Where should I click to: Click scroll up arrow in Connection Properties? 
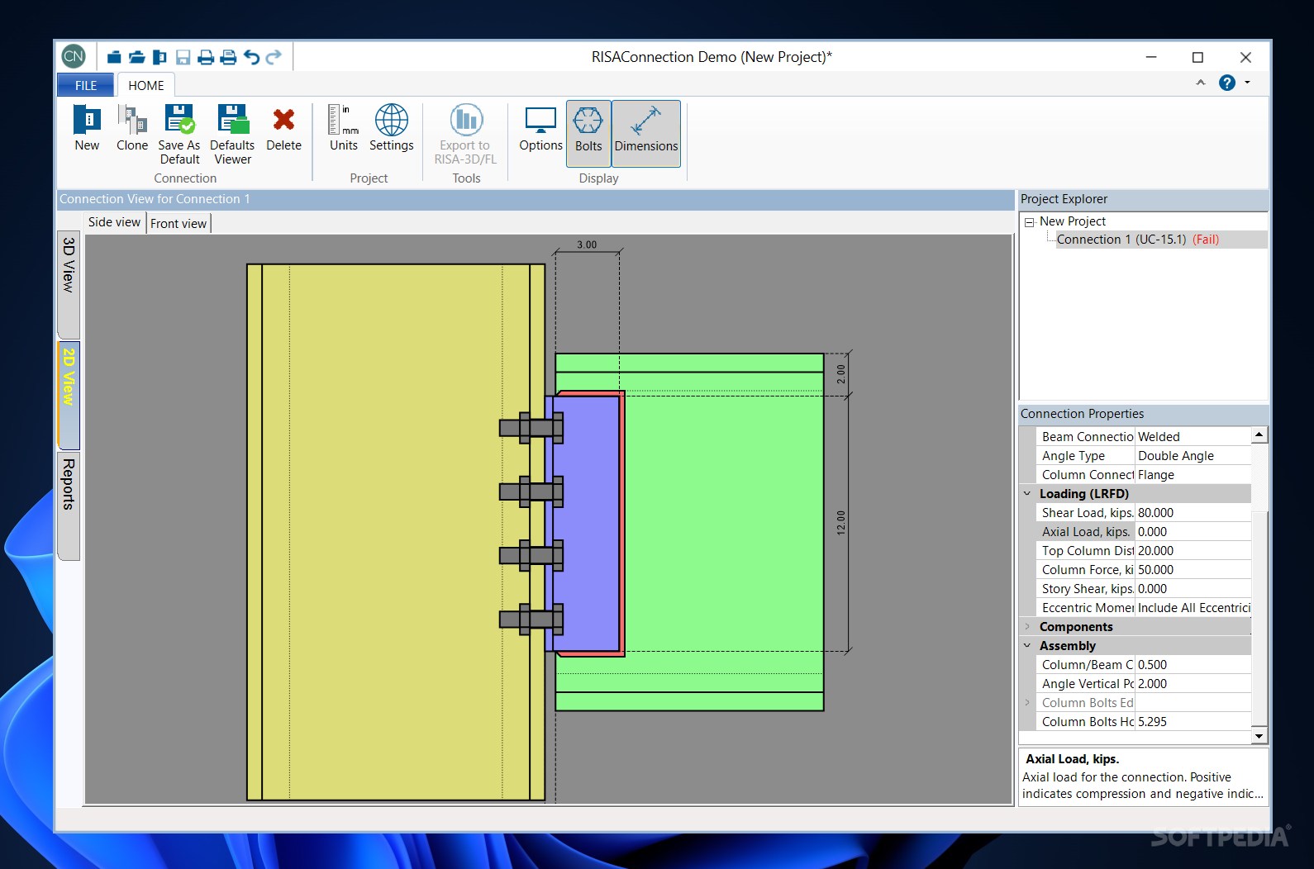click(1259, 434)
